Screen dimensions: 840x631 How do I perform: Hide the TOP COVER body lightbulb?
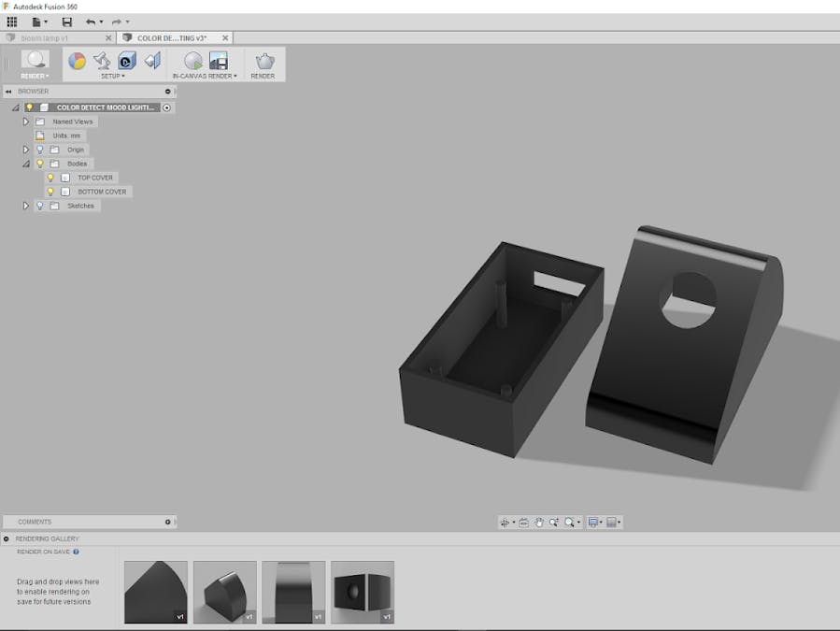click(50, 178)
